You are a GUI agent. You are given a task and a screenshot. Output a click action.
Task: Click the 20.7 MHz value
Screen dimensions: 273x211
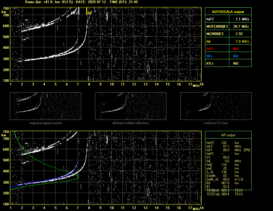pyautogui.click(x=241, y=27)
